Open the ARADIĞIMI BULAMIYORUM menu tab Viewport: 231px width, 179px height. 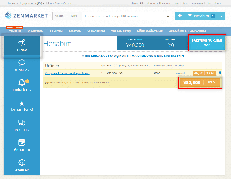point(187,31)
